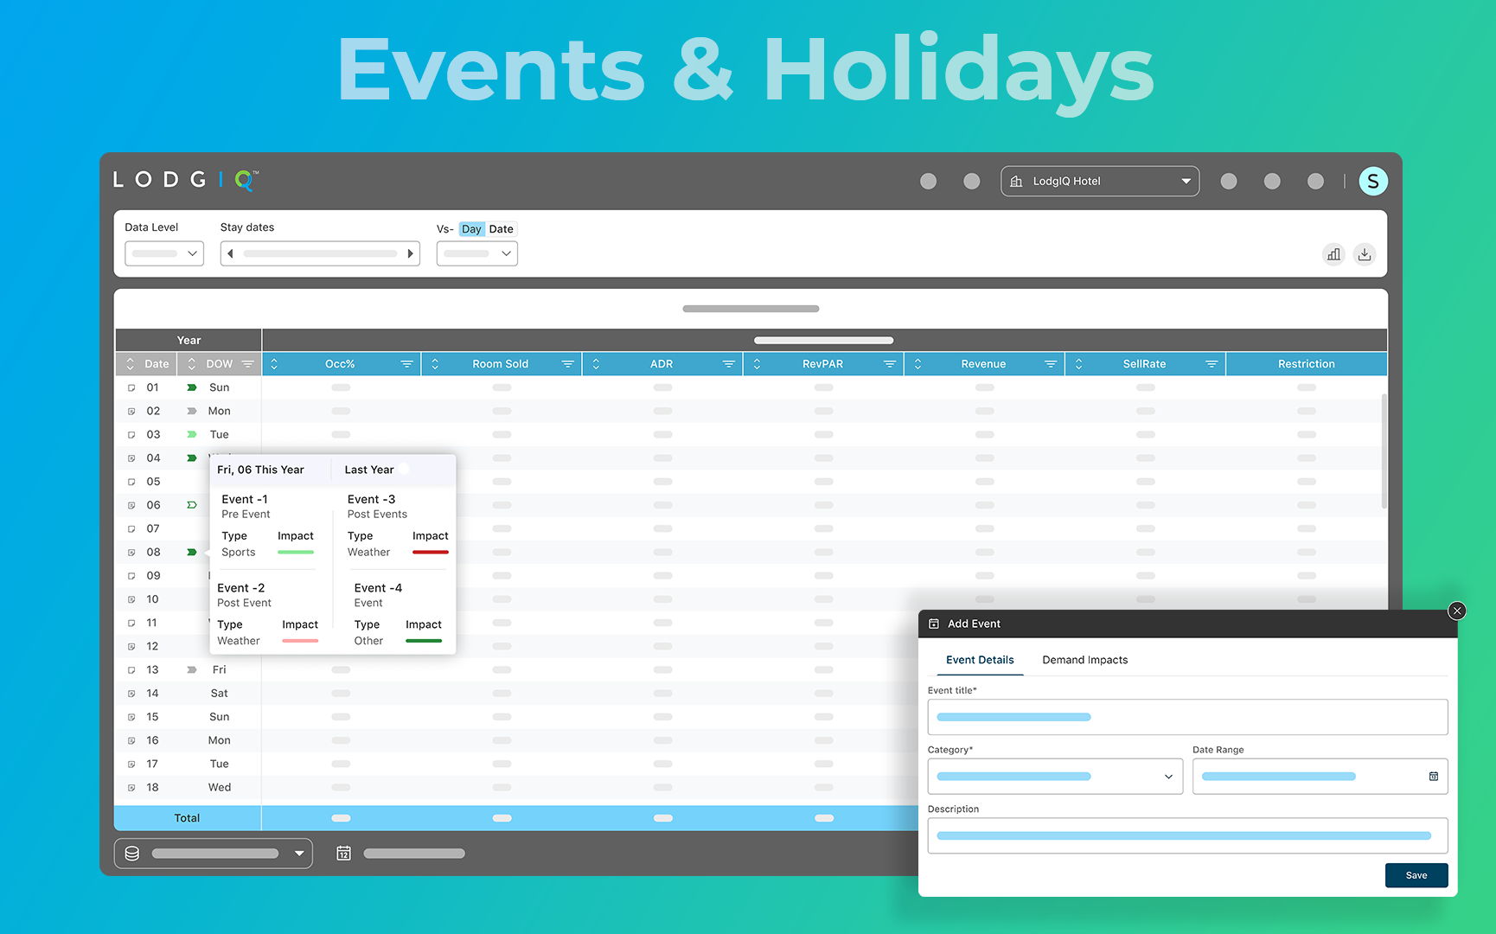Click the "Total" row label
Screen dimensions: 1496x934
coord(187,818)
